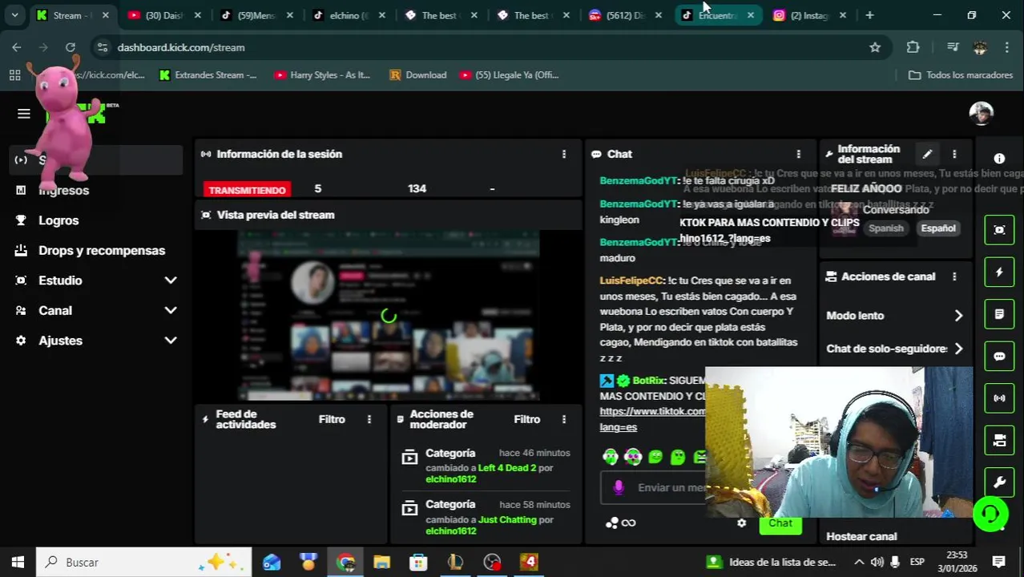Click Hostear canal option
1024x577 pixels.
[x=861, y=536]
